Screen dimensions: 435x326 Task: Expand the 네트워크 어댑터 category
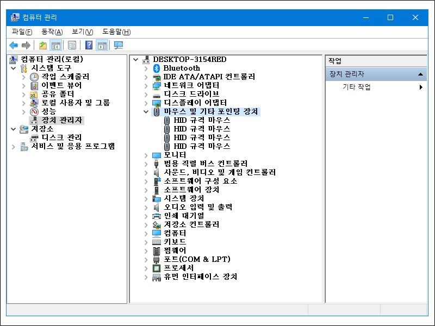click(x=146, y=86)
